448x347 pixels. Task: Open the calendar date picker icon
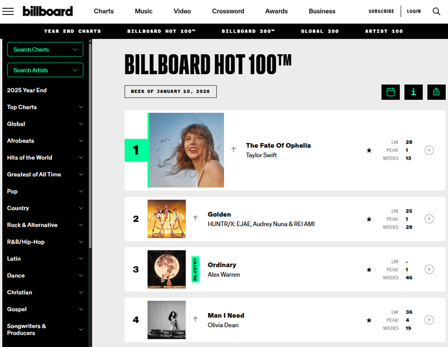click(x=391, y=92)
